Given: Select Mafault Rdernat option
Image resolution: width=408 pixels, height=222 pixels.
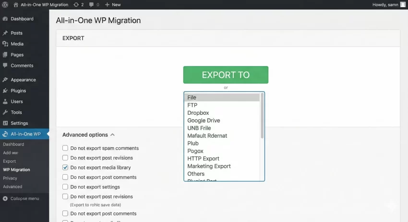Looking at the screenshot, I should click(222, 135).
